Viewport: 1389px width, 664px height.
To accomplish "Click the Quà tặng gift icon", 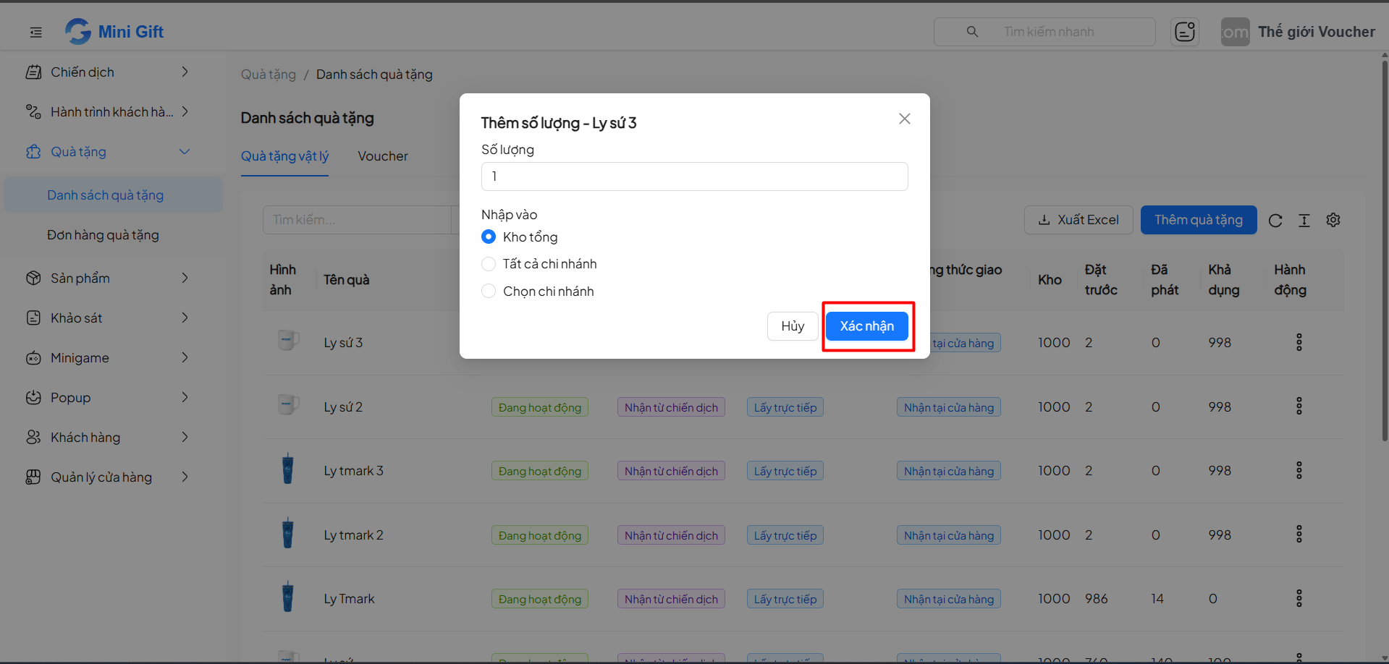I will pyautogui.click(x=33, y=151).
